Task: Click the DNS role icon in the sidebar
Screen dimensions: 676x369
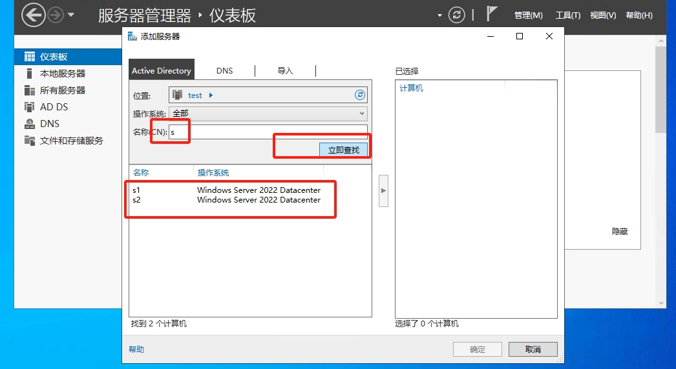Action: [x=30, y=124]
